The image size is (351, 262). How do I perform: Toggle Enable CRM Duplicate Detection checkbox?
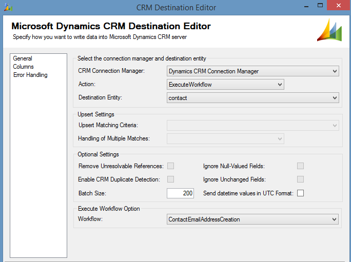(170, 179)
